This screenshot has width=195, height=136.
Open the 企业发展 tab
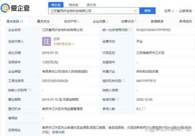(100, 21)
